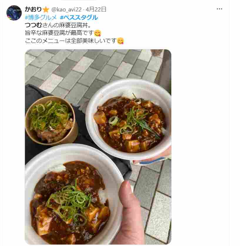Open the #博多グルメ hashtag
The height and width of the screenshot is (246, 240).
coord(41,17)
